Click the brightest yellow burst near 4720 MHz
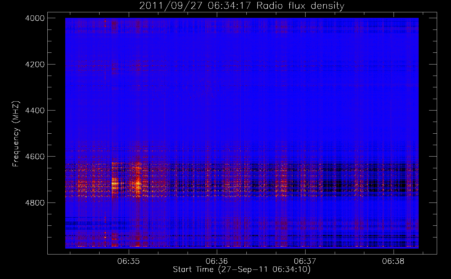 115,184
